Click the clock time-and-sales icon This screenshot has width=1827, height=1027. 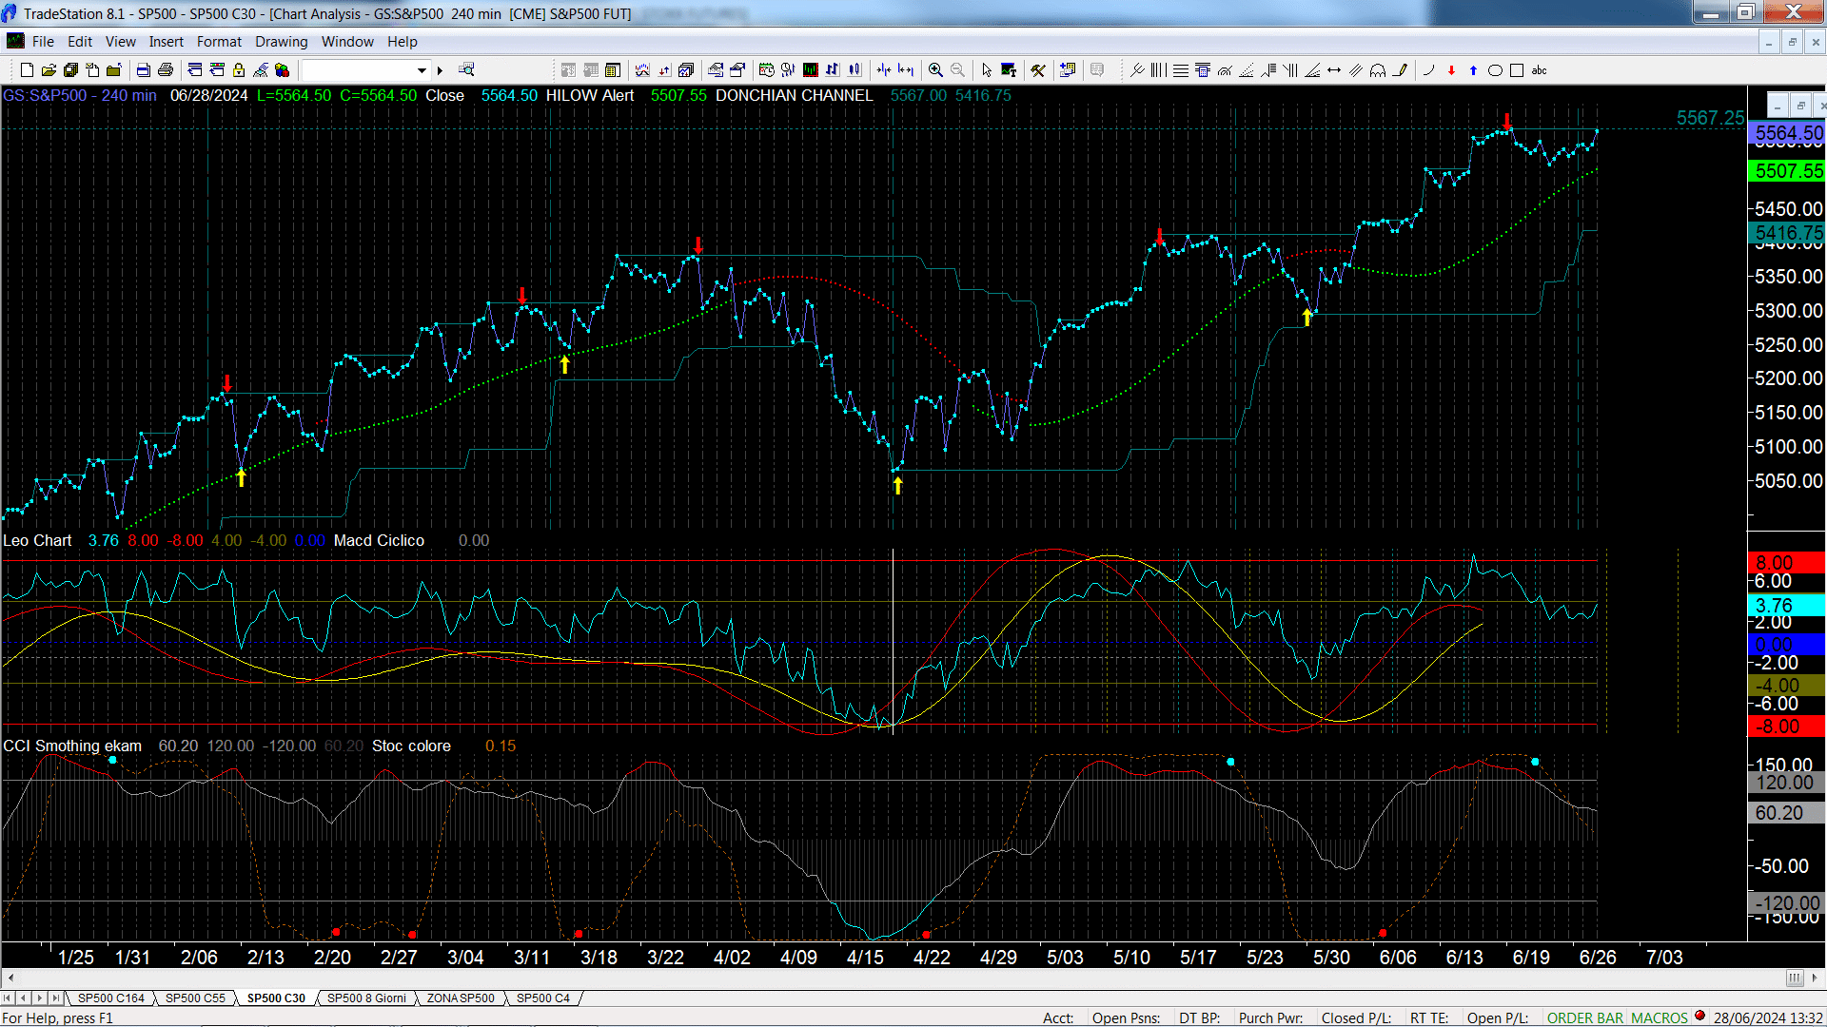[766, 70]
